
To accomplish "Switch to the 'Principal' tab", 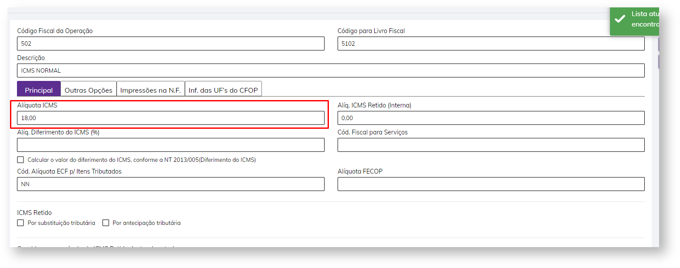I will point(39,90).
